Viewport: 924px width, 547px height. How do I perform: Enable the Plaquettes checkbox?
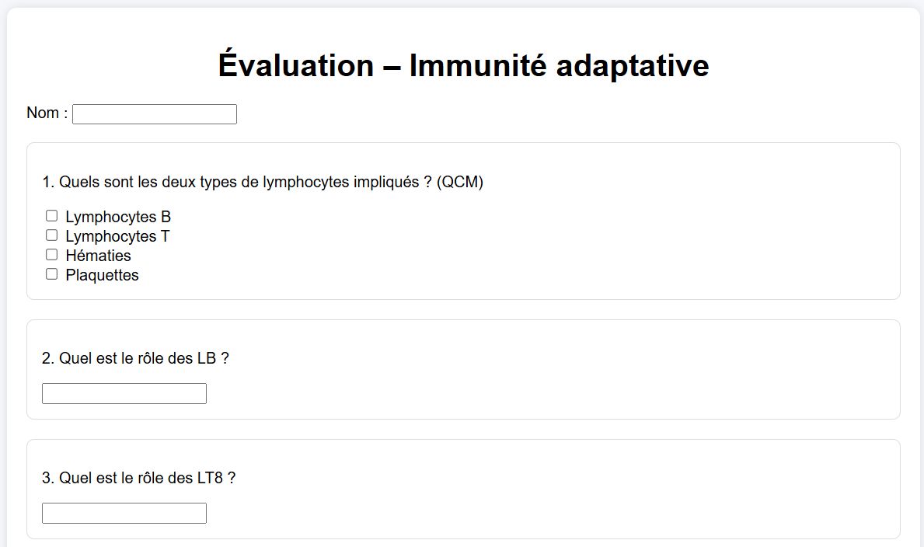tap(51, 274)
